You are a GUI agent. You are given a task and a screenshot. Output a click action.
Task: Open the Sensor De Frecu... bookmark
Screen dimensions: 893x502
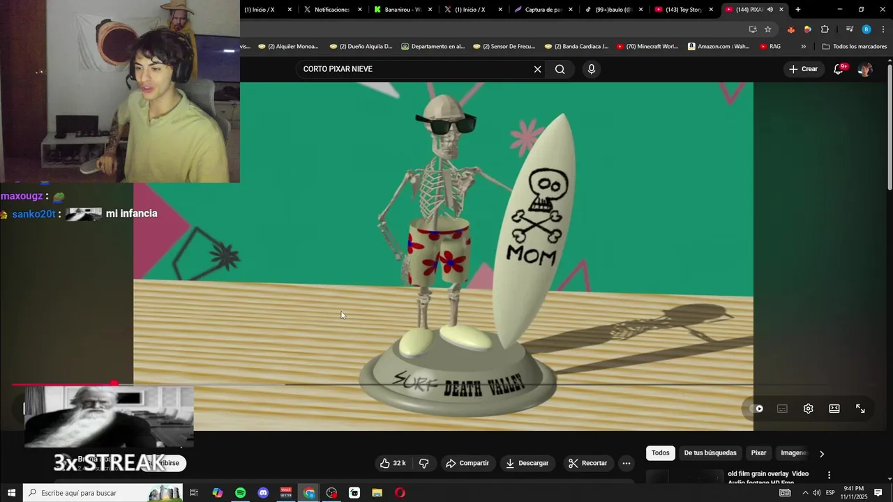point(504,47)
